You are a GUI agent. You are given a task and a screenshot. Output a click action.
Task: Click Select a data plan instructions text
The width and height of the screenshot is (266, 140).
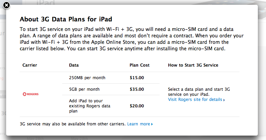point(199,92)
